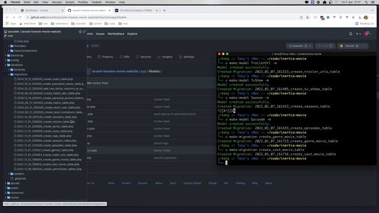This screenshot has height=213, width=379.
Task: Go back in browser history
Action: point(7,17)
